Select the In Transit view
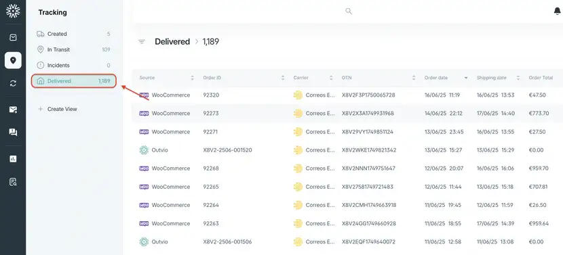 click(x=74, y=49)
